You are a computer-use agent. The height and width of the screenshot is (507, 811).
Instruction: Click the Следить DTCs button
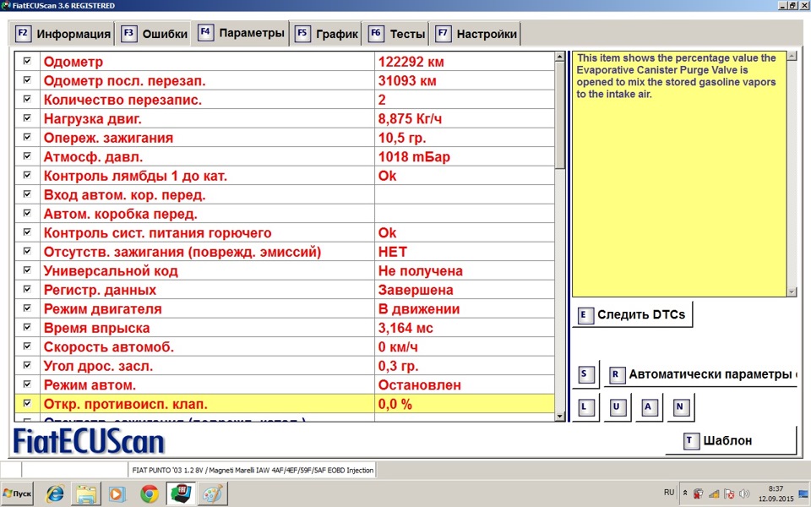coord(632,314)
